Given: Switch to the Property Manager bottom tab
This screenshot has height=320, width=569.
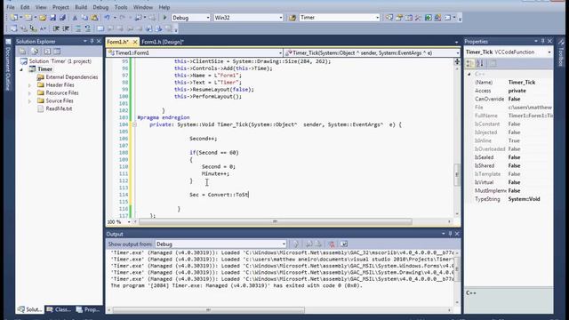Looking at the screenshot, I should pyautogui.click(x=88, y=309).
